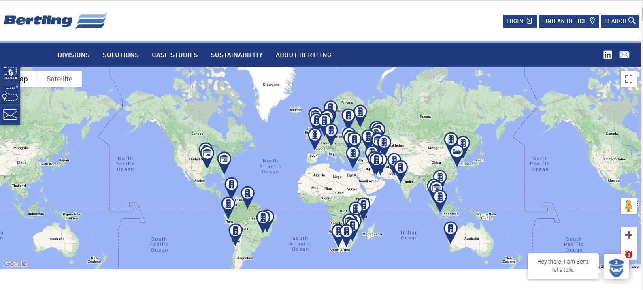643x290 pixels.
Task: Expand the Divisions menu
Action: point(74,55)
